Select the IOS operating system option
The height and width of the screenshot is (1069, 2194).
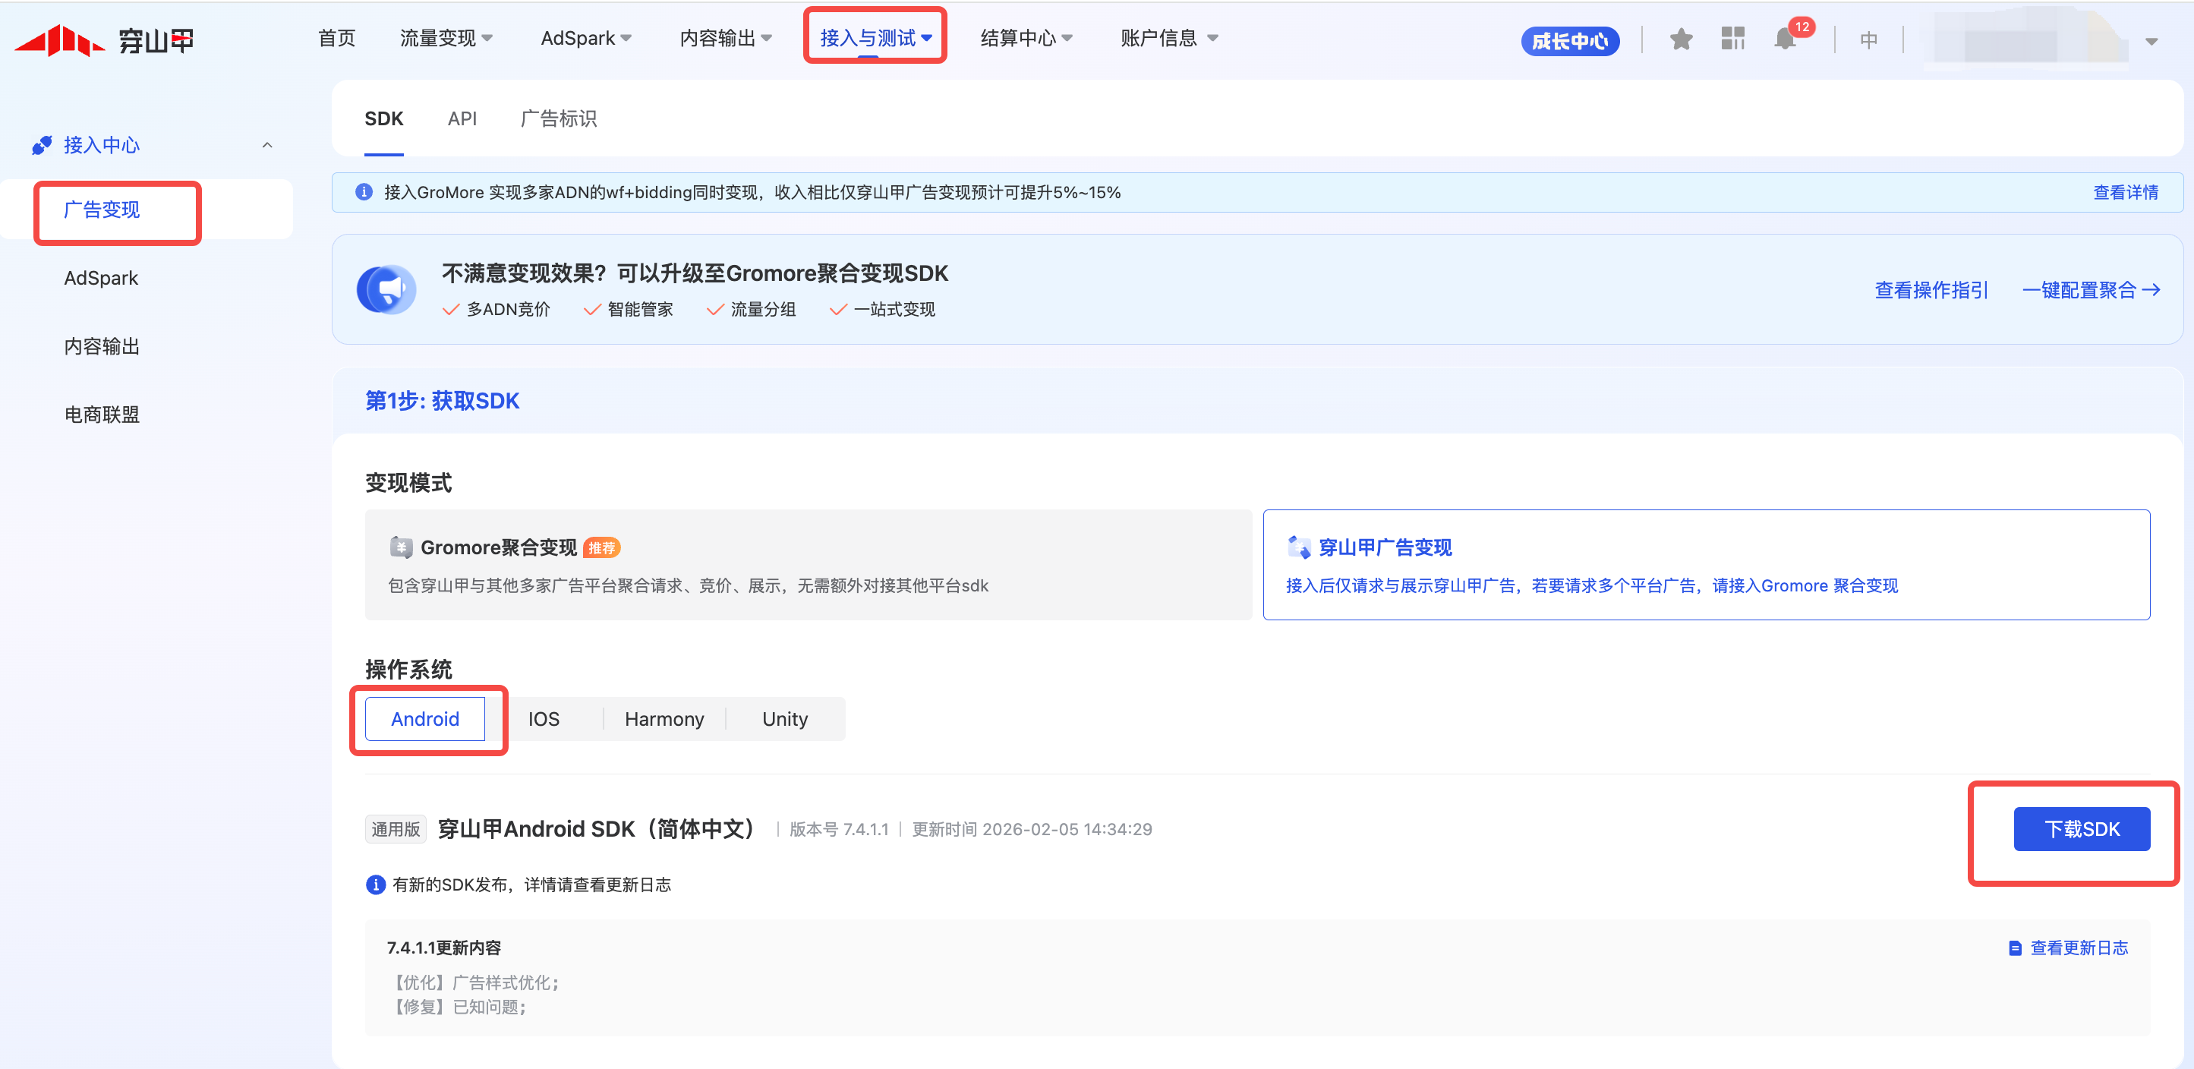[544, 719]
